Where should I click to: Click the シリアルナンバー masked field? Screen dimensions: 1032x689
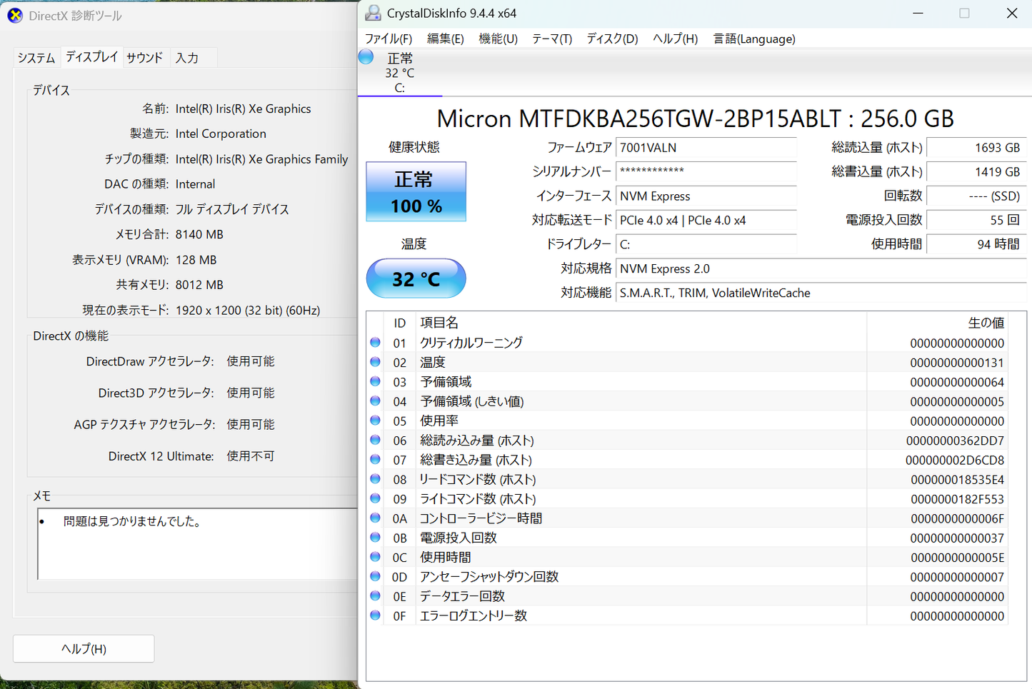coord(706,171)
